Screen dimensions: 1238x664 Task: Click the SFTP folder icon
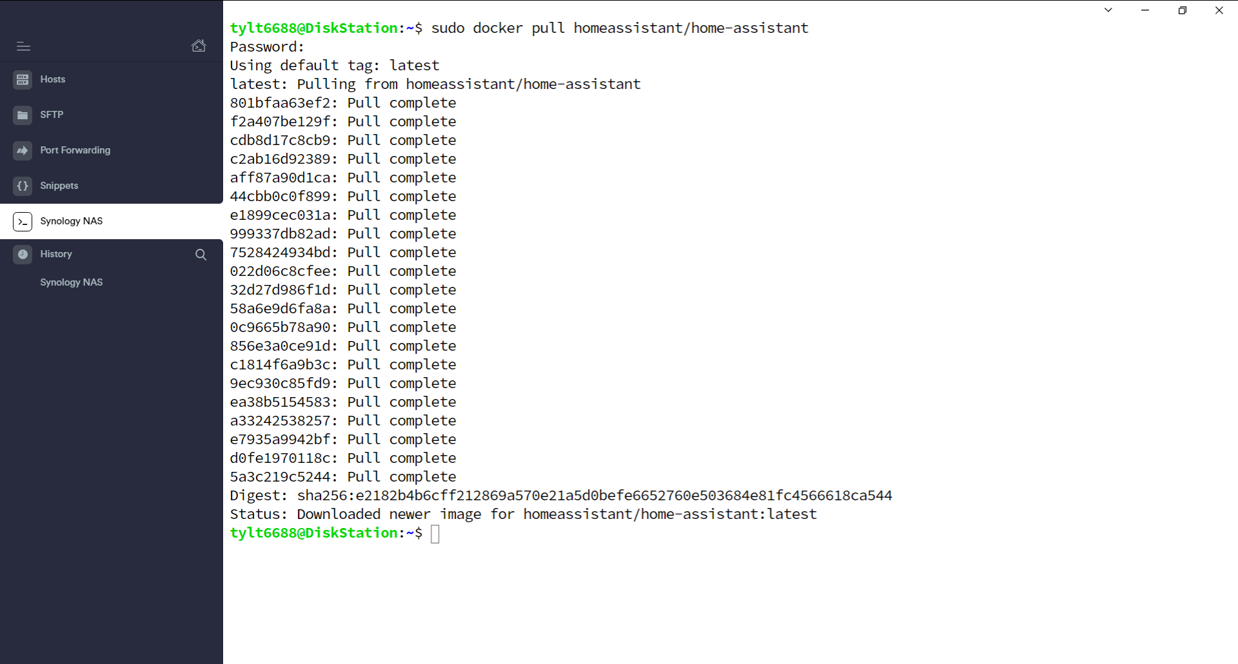pos(23,115)
